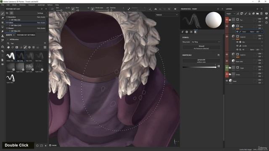Open the Material properties icon under preview

[x=196, y=32]
